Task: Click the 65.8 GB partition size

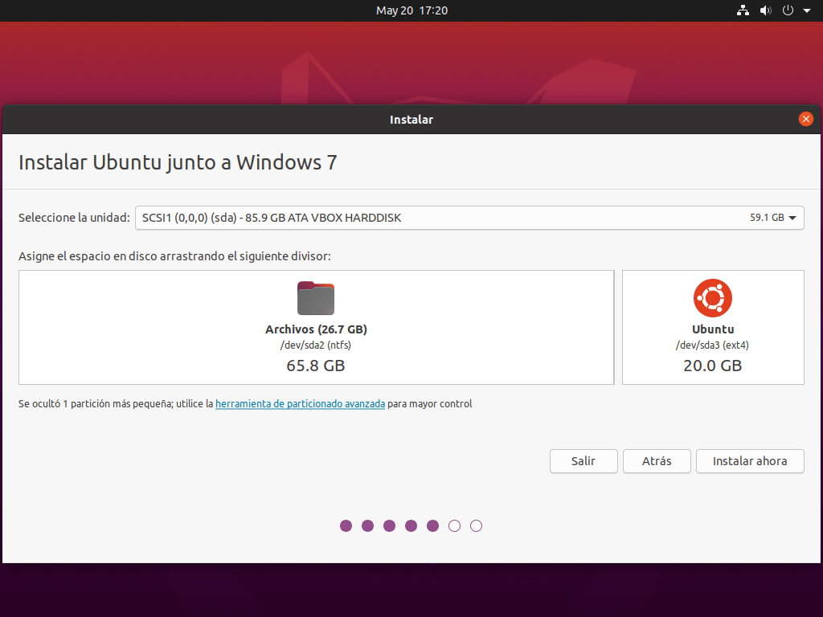Action: click(315, 366)
